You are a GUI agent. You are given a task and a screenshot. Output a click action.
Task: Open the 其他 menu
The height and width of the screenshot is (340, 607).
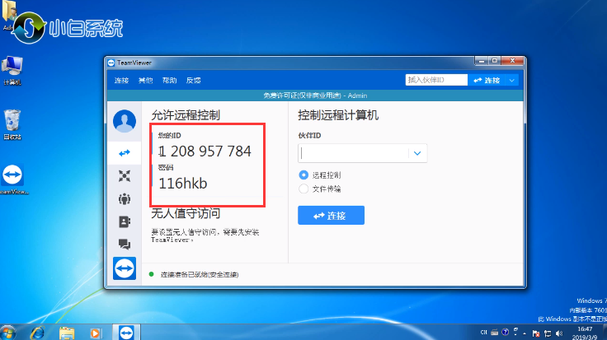tap(145, 81)
